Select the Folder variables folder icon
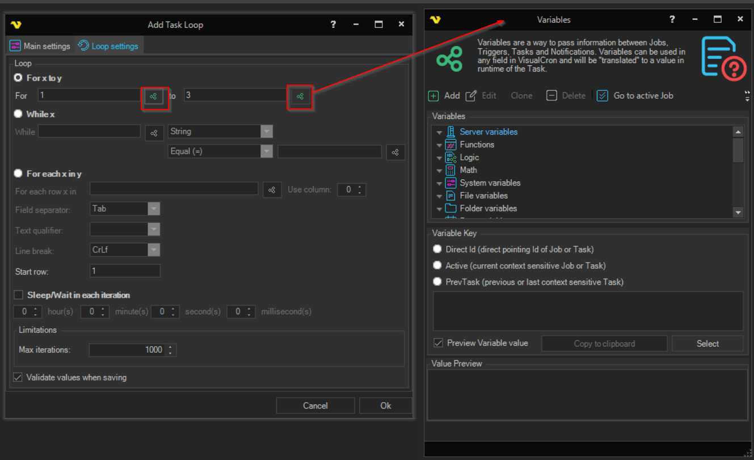 click(451, 208)
